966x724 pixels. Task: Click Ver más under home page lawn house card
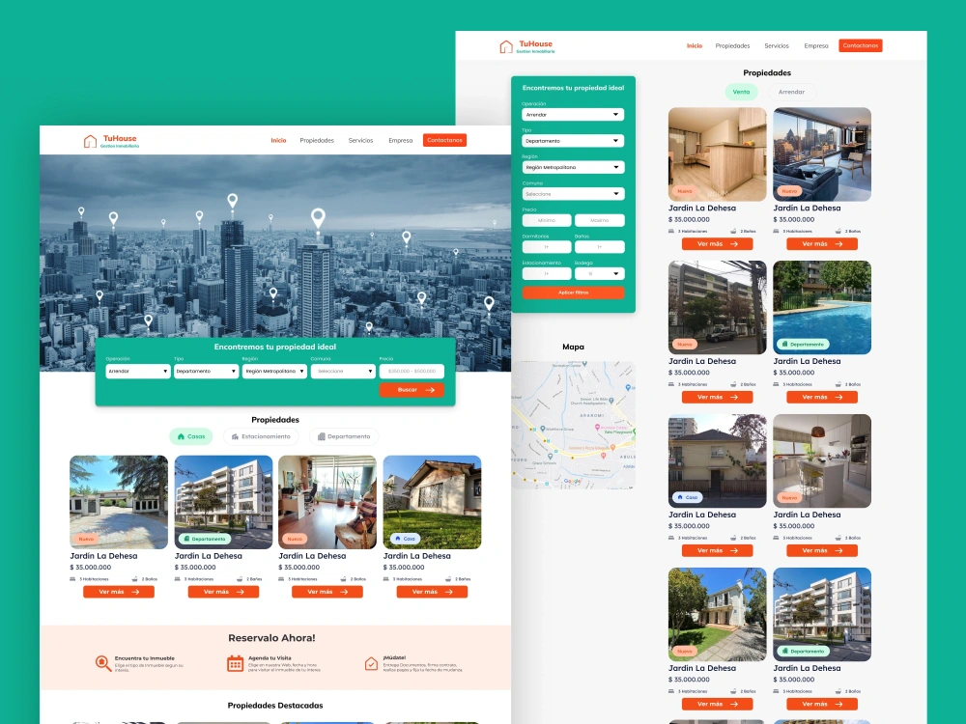point(432,592)
